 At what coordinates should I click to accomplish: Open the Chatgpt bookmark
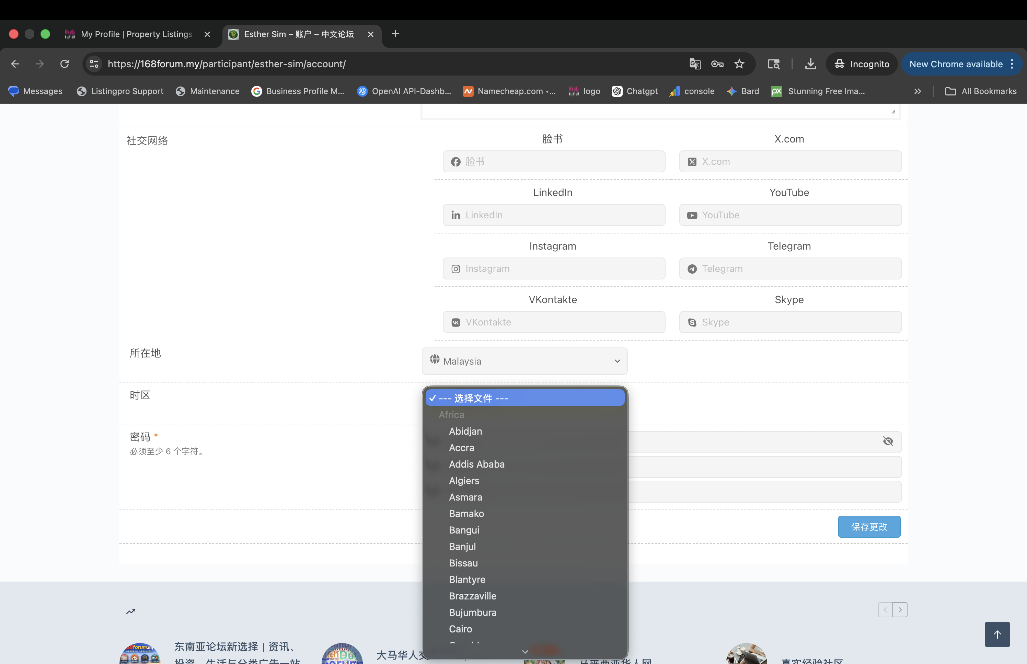coord(635,91)
